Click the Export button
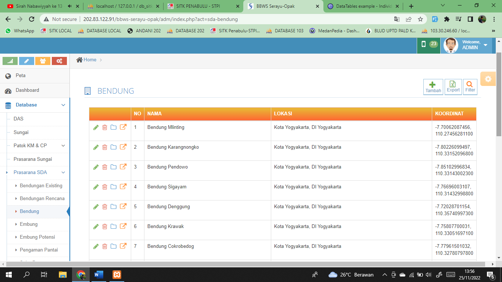The height and width of the screenshot is (282, 502). click(x=453, y=87)
